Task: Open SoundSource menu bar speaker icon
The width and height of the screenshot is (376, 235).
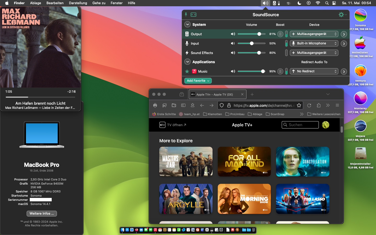Action: (265, 3)
